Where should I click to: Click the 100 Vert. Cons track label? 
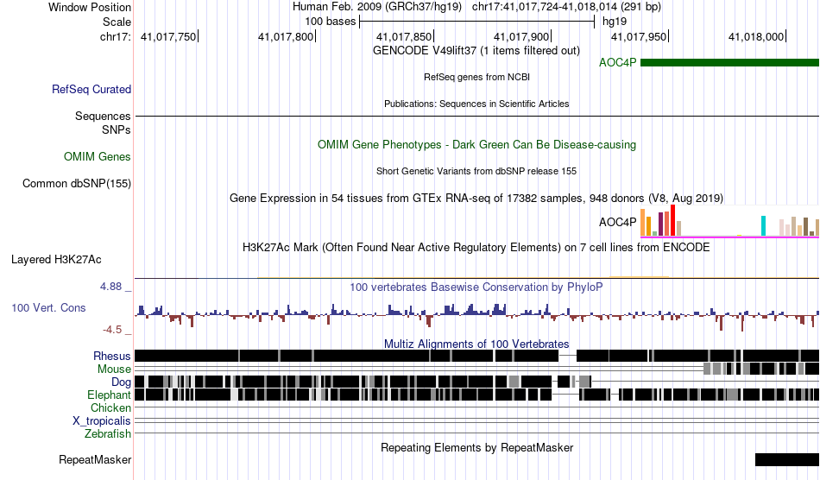coord(48,308)
